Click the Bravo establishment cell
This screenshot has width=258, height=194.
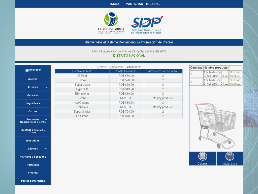click(x=82, y=80)
